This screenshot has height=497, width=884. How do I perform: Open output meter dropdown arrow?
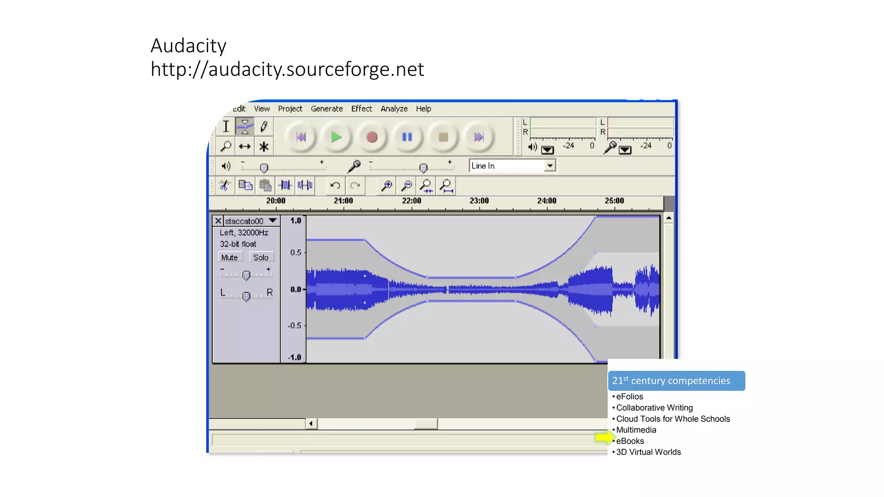tap(547, 150)
